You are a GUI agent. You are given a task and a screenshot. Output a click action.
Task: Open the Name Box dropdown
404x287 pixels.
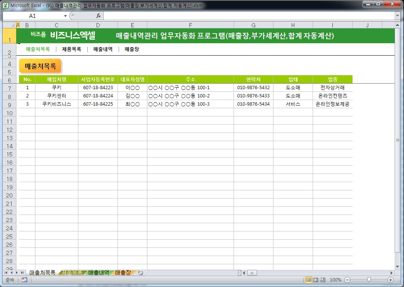click(66, 16)
